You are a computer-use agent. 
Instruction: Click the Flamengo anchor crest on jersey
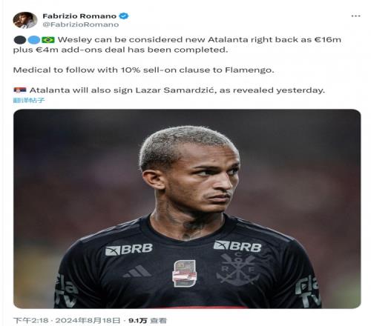(x=237, y=269)
